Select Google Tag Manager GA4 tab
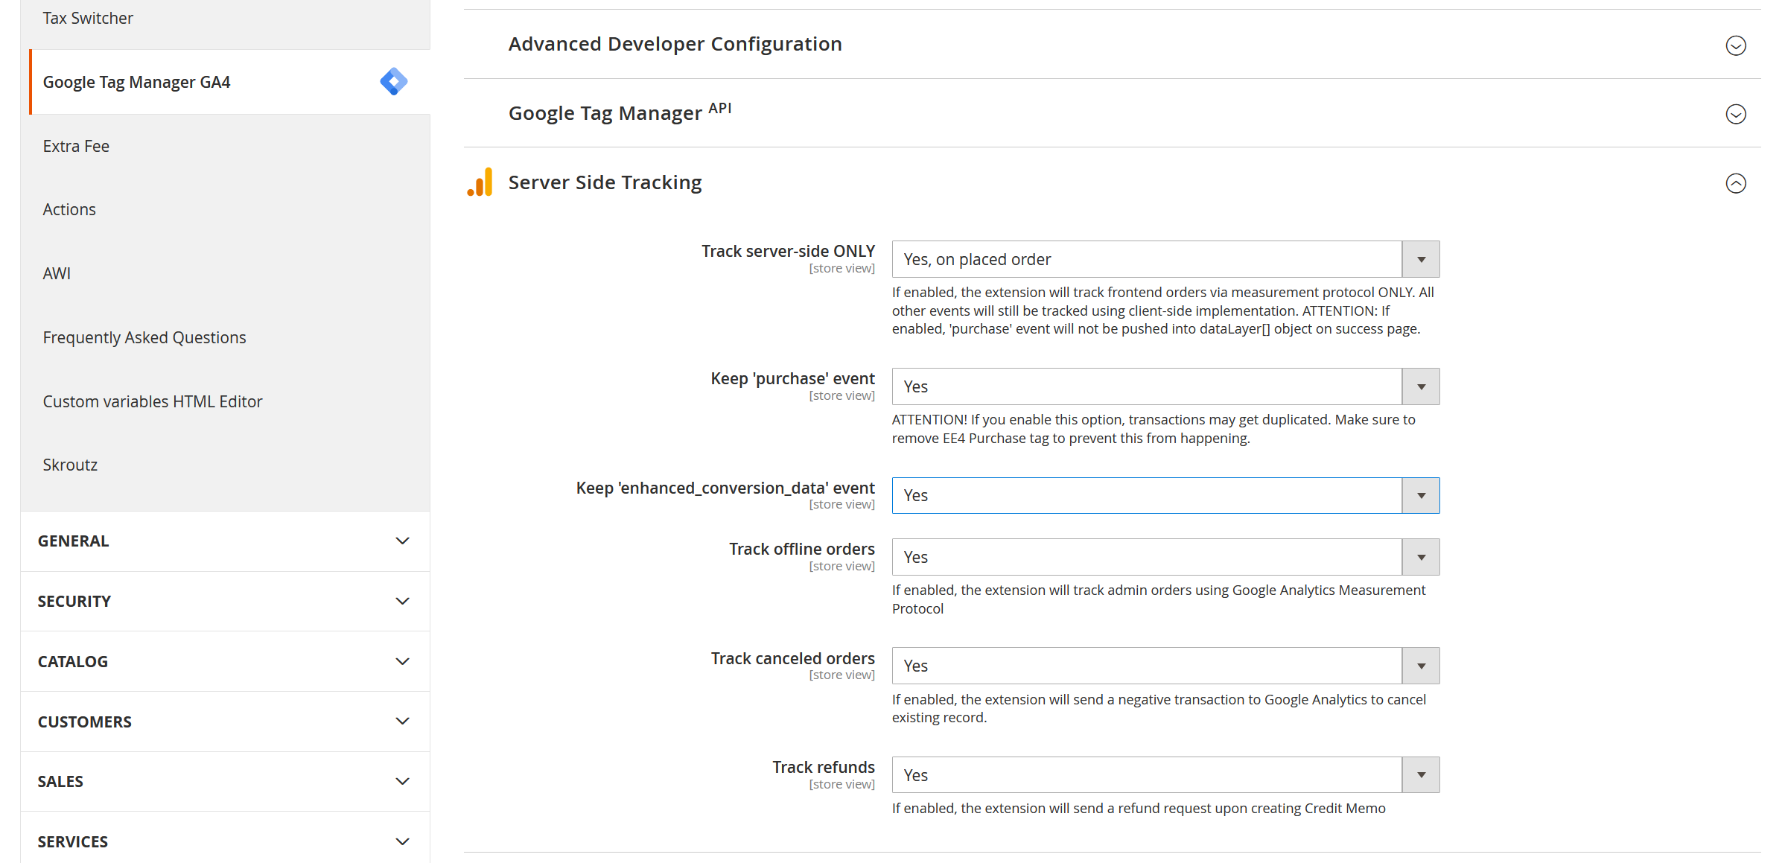The height and width of the screenshot is (863, 1785). click(x=229, y=82)
